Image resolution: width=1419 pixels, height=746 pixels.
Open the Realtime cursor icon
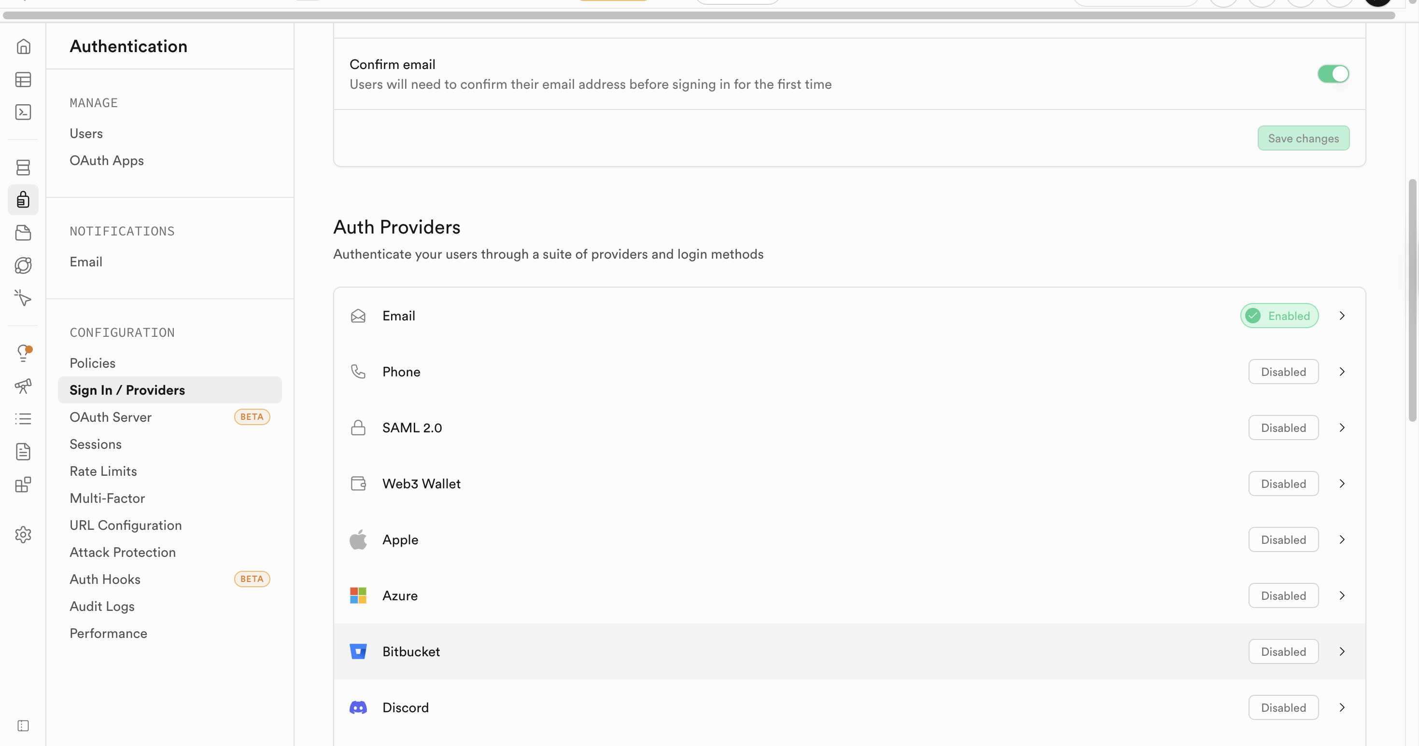23,298
